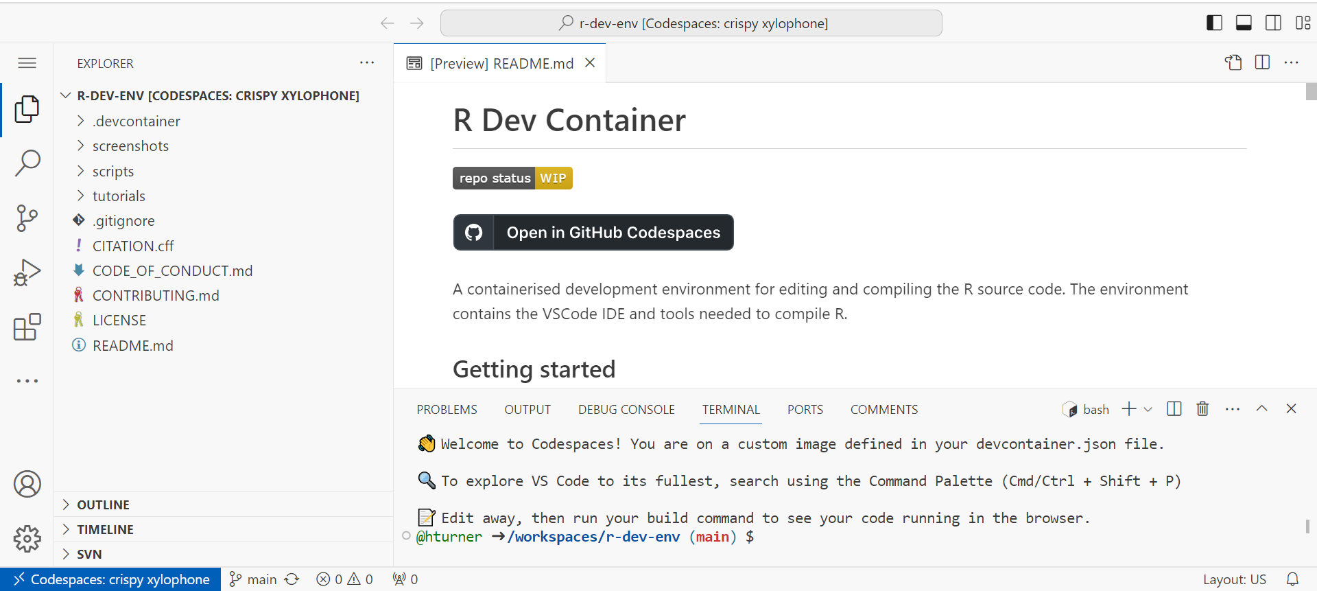Switch to the PROBLEMS tab

(x=447, y=410)
